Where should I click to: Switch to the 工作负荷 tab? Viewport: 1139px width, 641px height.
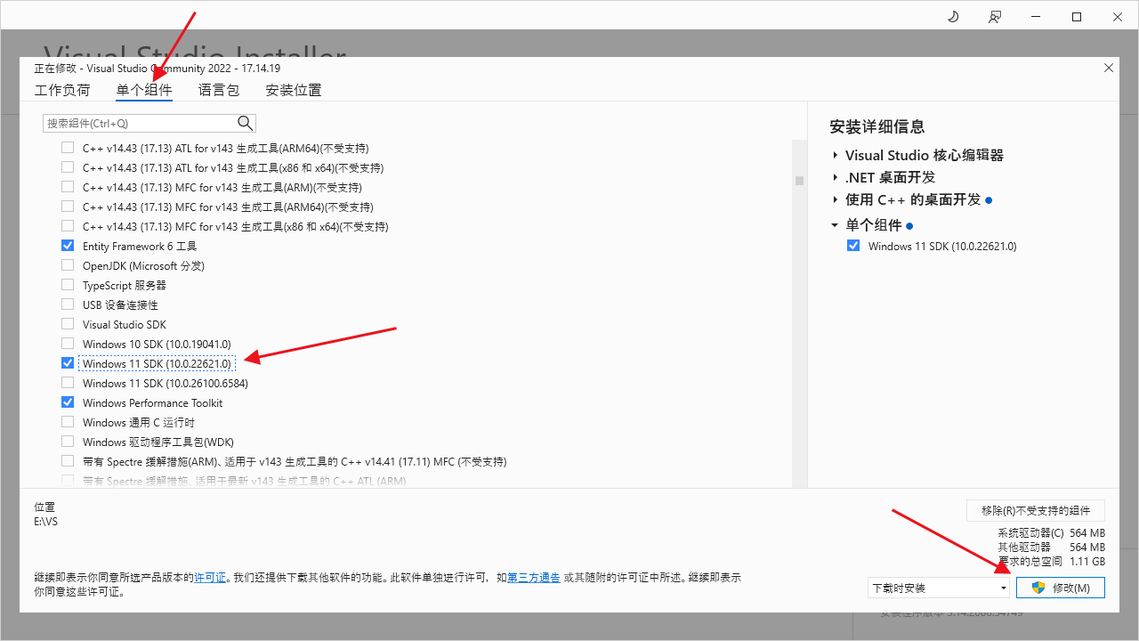(62, 89)
